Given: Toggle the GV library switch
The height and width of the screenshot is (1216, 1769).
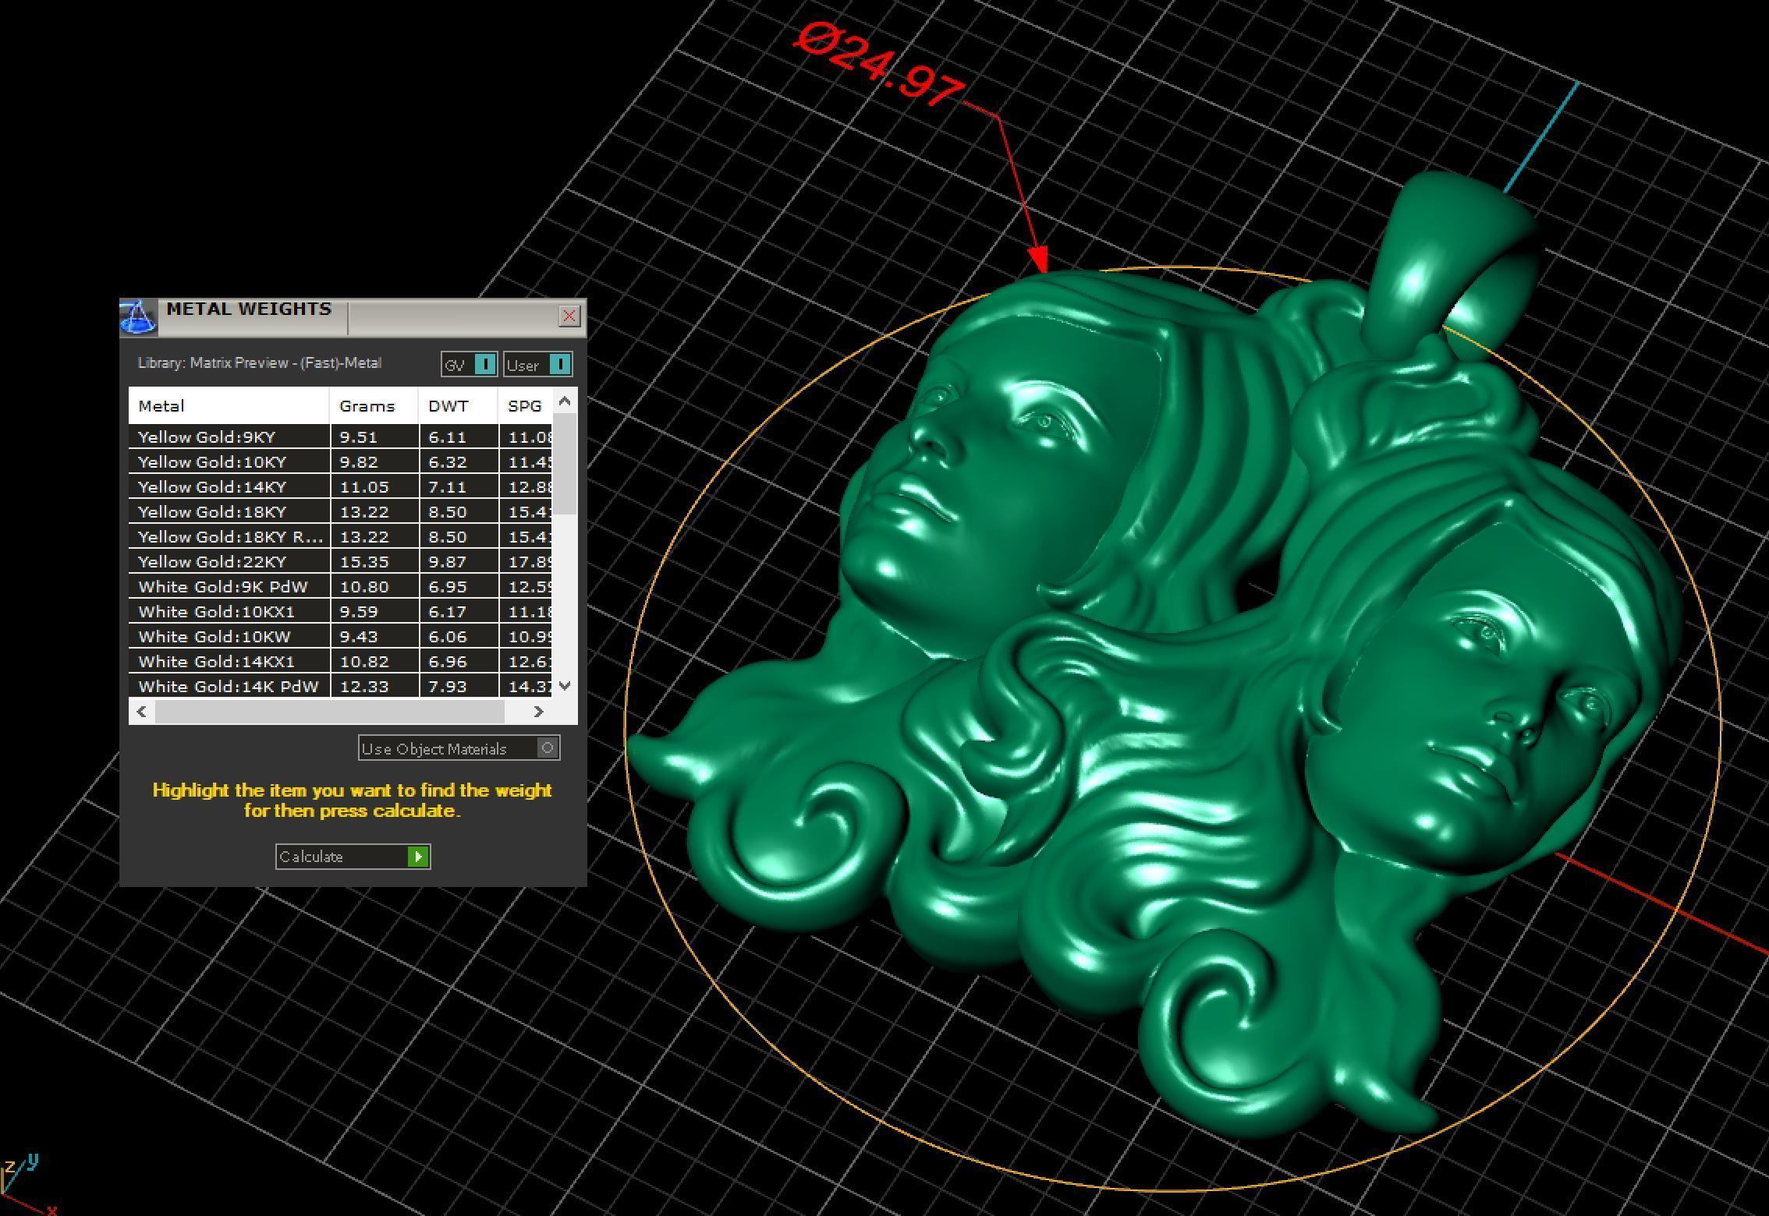Looking at the screenshot, I should 484,364.
